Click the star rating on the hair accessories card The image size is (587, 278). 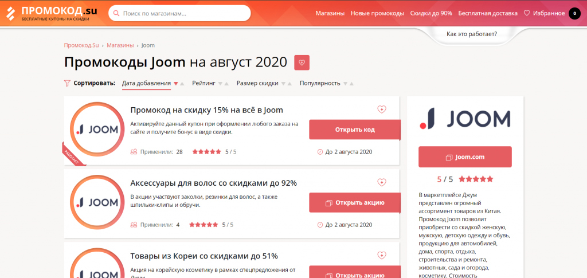point(204,225)
